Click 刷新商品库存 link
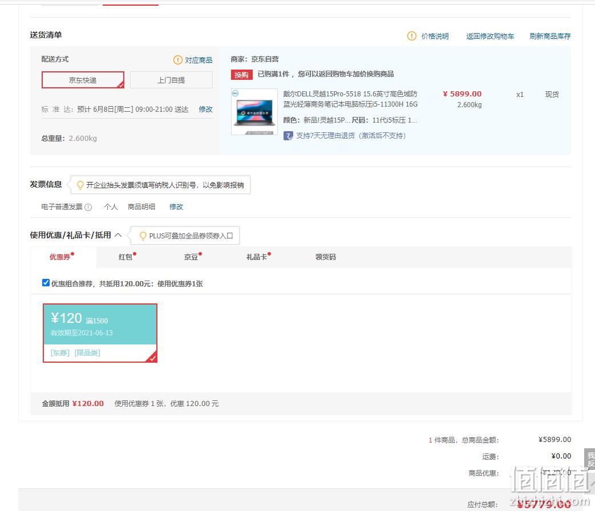 point(550,36)
